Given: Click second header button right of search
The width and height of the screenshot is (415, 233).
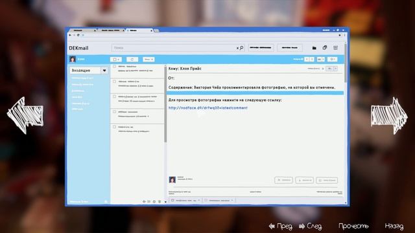Looking at the screenshot, I should (x=290, y=48).
